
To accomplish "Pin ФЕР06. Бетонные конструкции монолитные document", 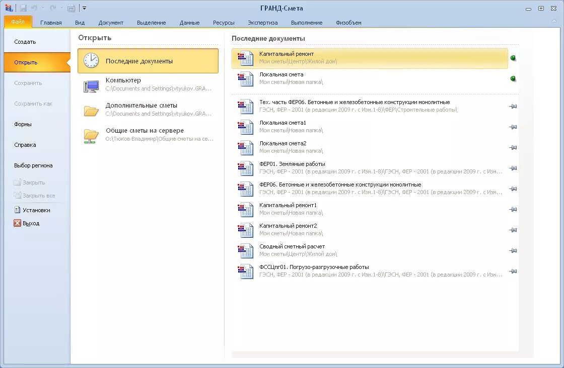I will tap(513, 189).
